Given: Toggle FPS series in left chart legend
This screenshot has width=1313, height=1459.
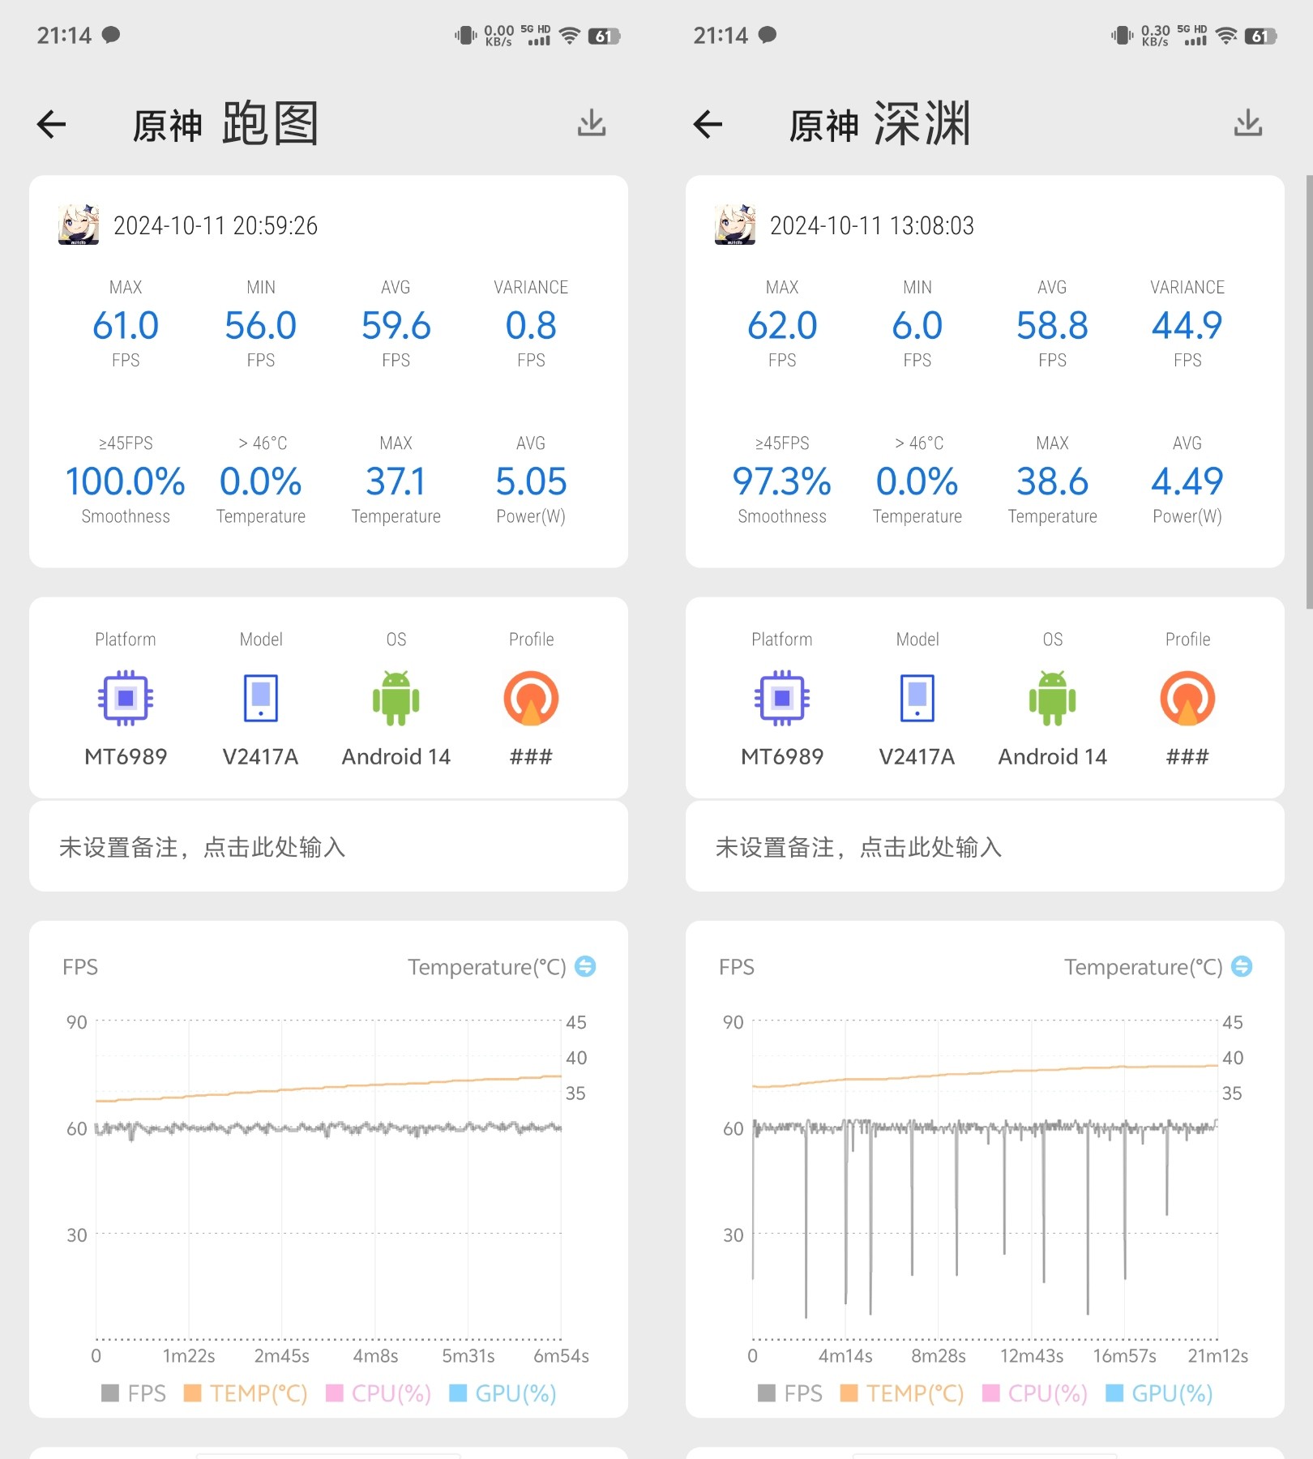Looking at the screenshot, I should click(134, 1393).
